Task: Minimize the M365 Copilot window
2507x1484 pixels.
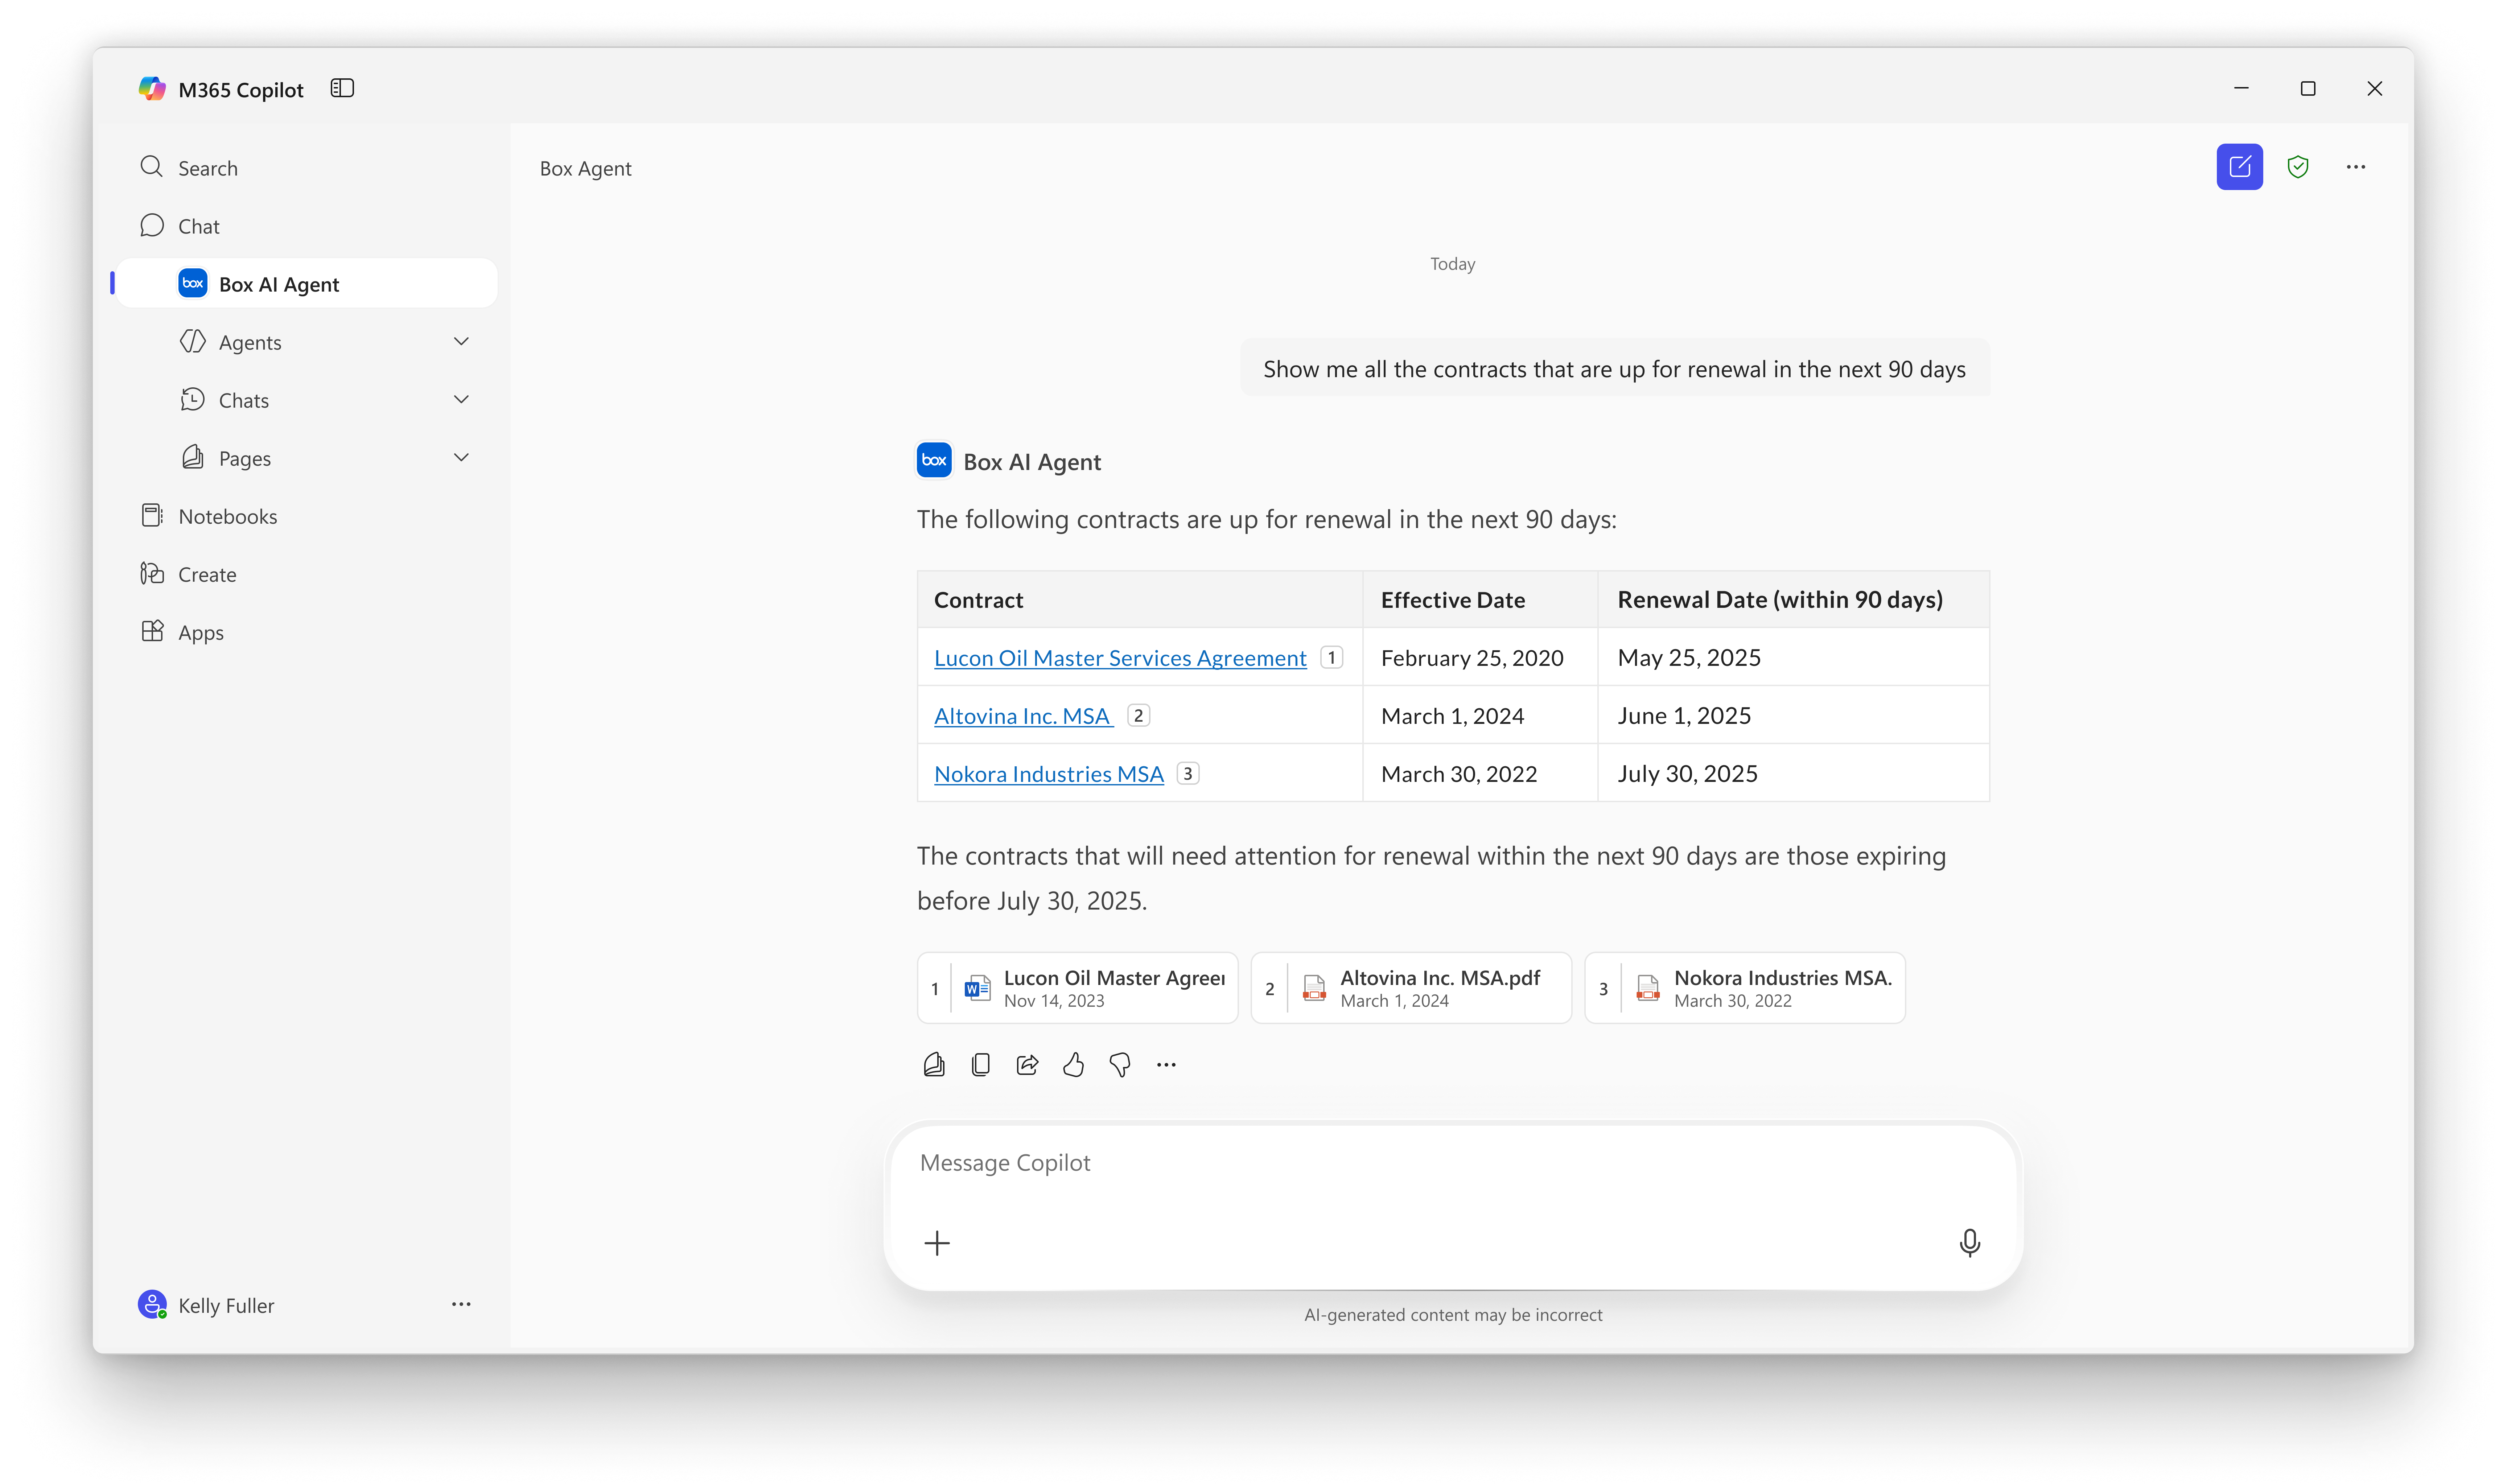Action: tap(2241, 88)
